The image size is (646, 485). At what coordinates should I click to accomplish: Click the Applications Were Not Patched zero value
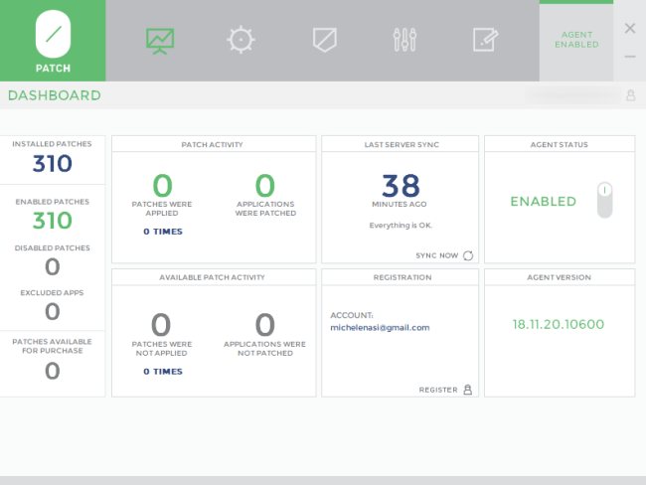pos(265,325)
